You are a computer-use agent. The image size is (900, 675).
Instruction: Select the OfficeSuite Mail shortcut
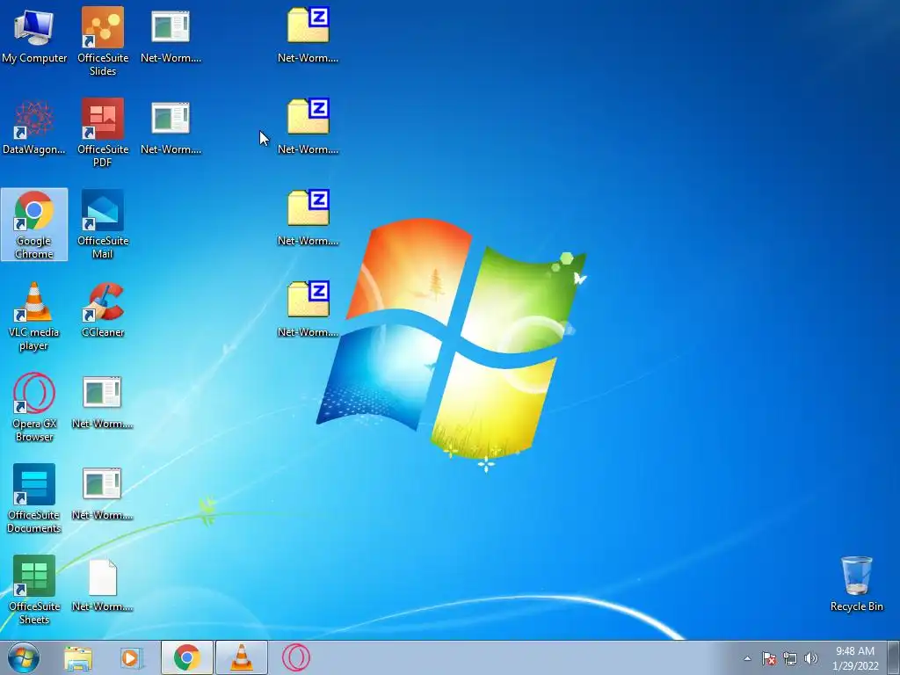pyautogui.click(x=103, y=224)
